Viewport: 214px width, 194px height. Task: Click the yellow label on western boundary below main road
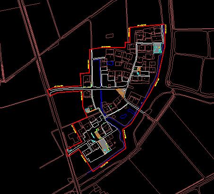82,96
